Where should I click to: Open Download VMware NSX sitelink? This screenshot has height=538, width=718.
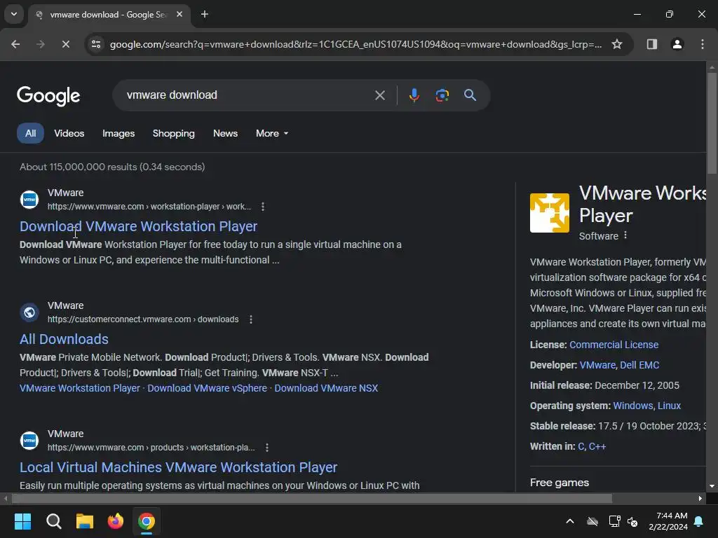[326, 388]
